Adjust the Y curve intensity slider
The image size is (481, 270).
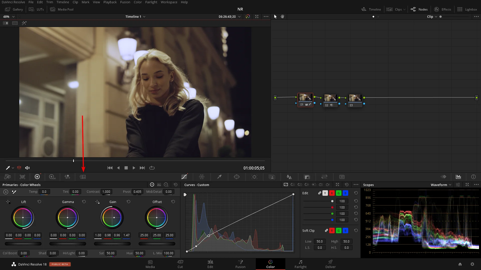click(318, 201)
